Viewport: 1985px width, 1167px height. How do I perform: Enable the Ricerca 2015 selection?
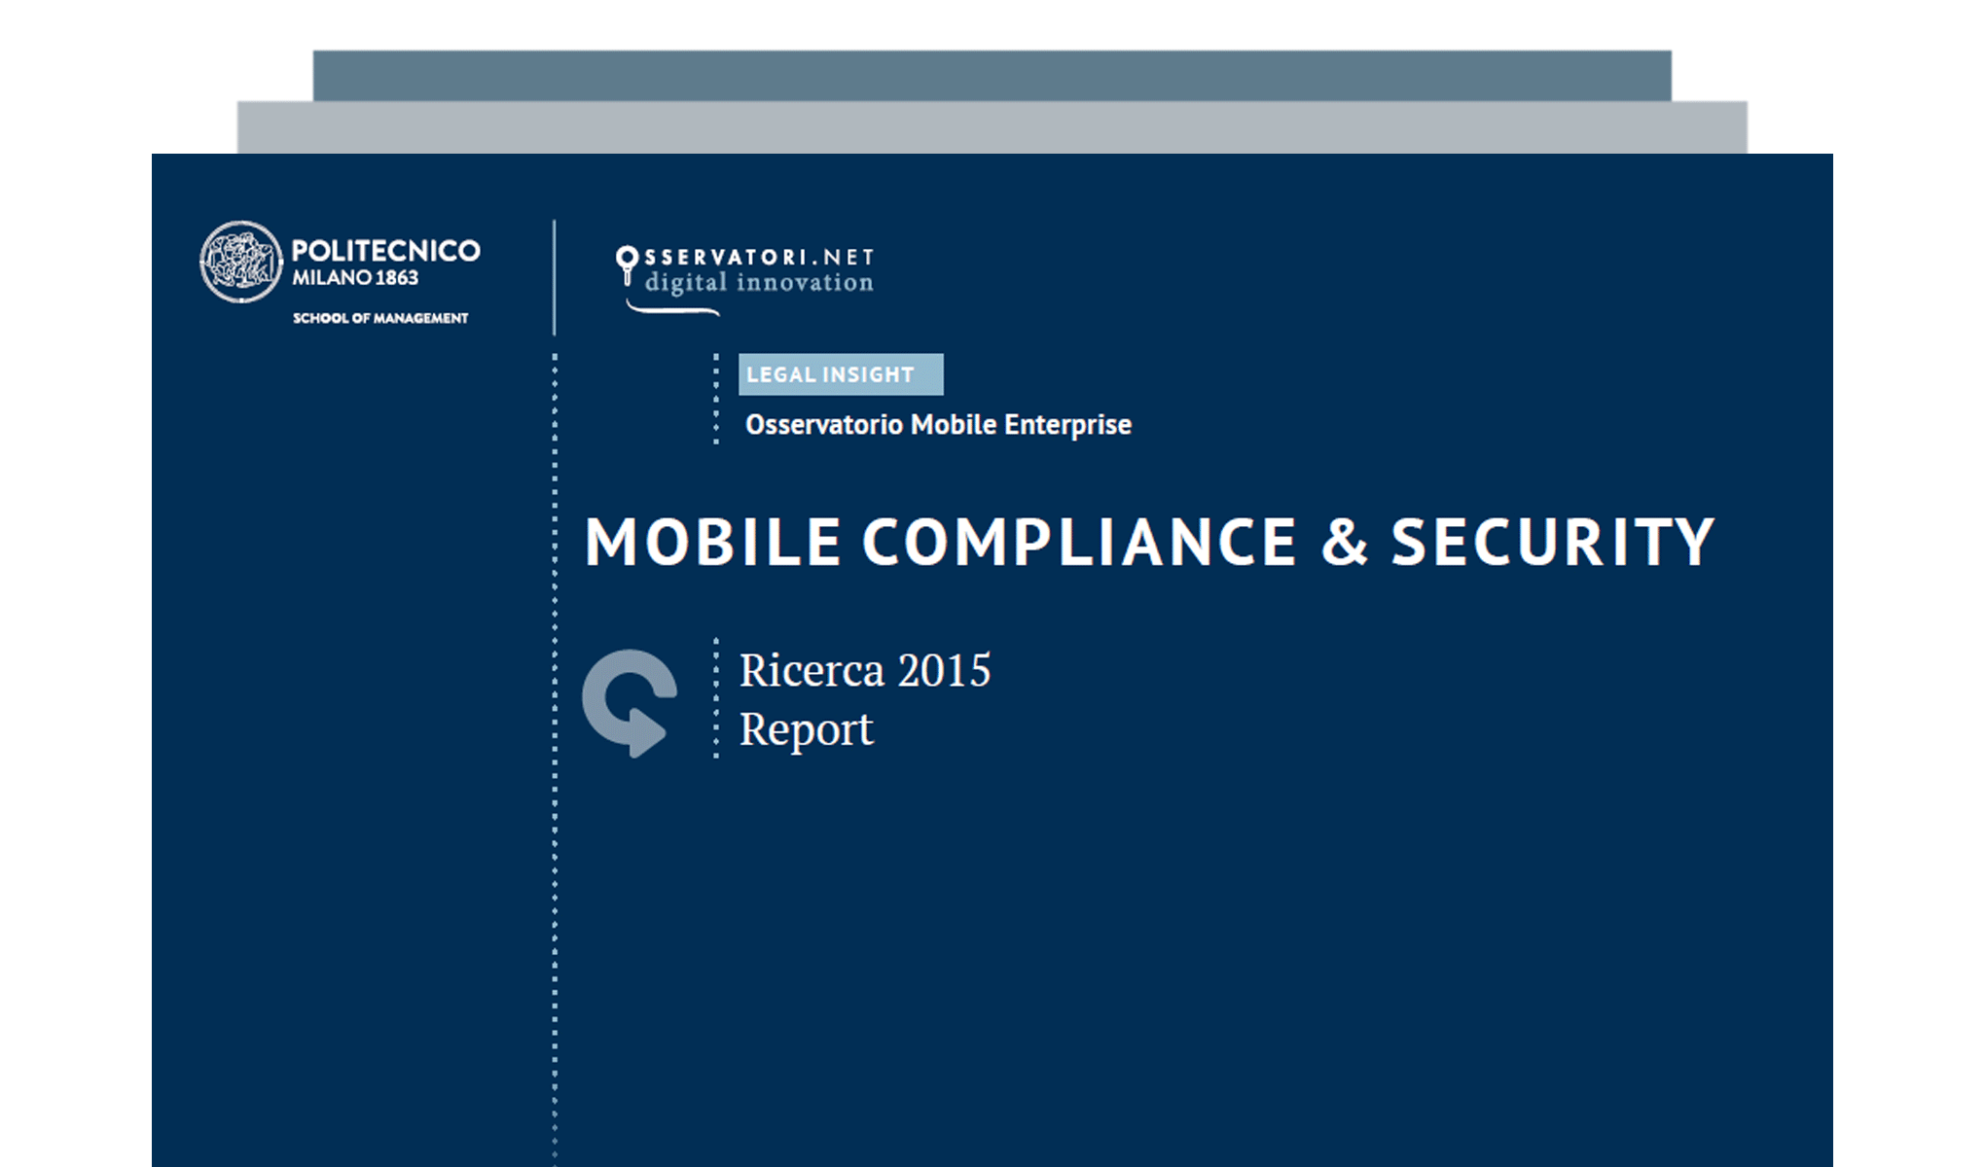(866, 671)
